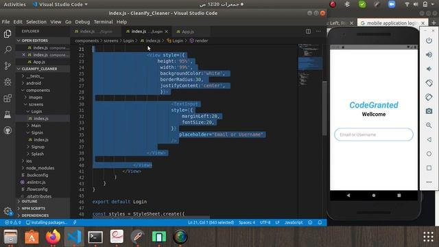Viewport: 439px width, 247px height.
Task: Open the Debug view bug icon
Action: click(x=8, y=82)
